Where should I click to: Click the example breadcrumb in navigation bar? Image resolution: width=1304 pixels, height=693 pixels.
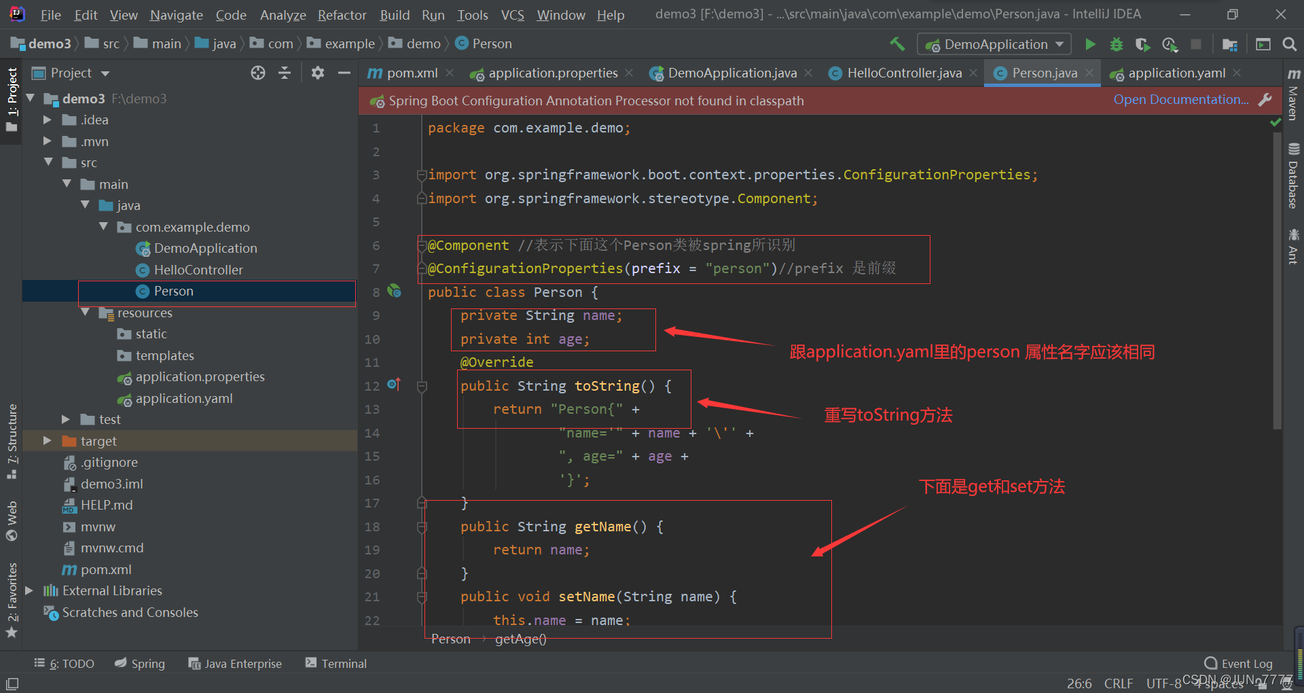(349, 44)
